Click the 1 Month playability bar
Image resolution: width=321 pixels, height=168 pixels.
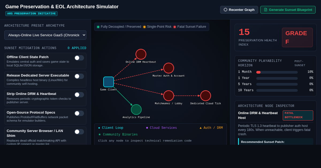tap(277, 72)
